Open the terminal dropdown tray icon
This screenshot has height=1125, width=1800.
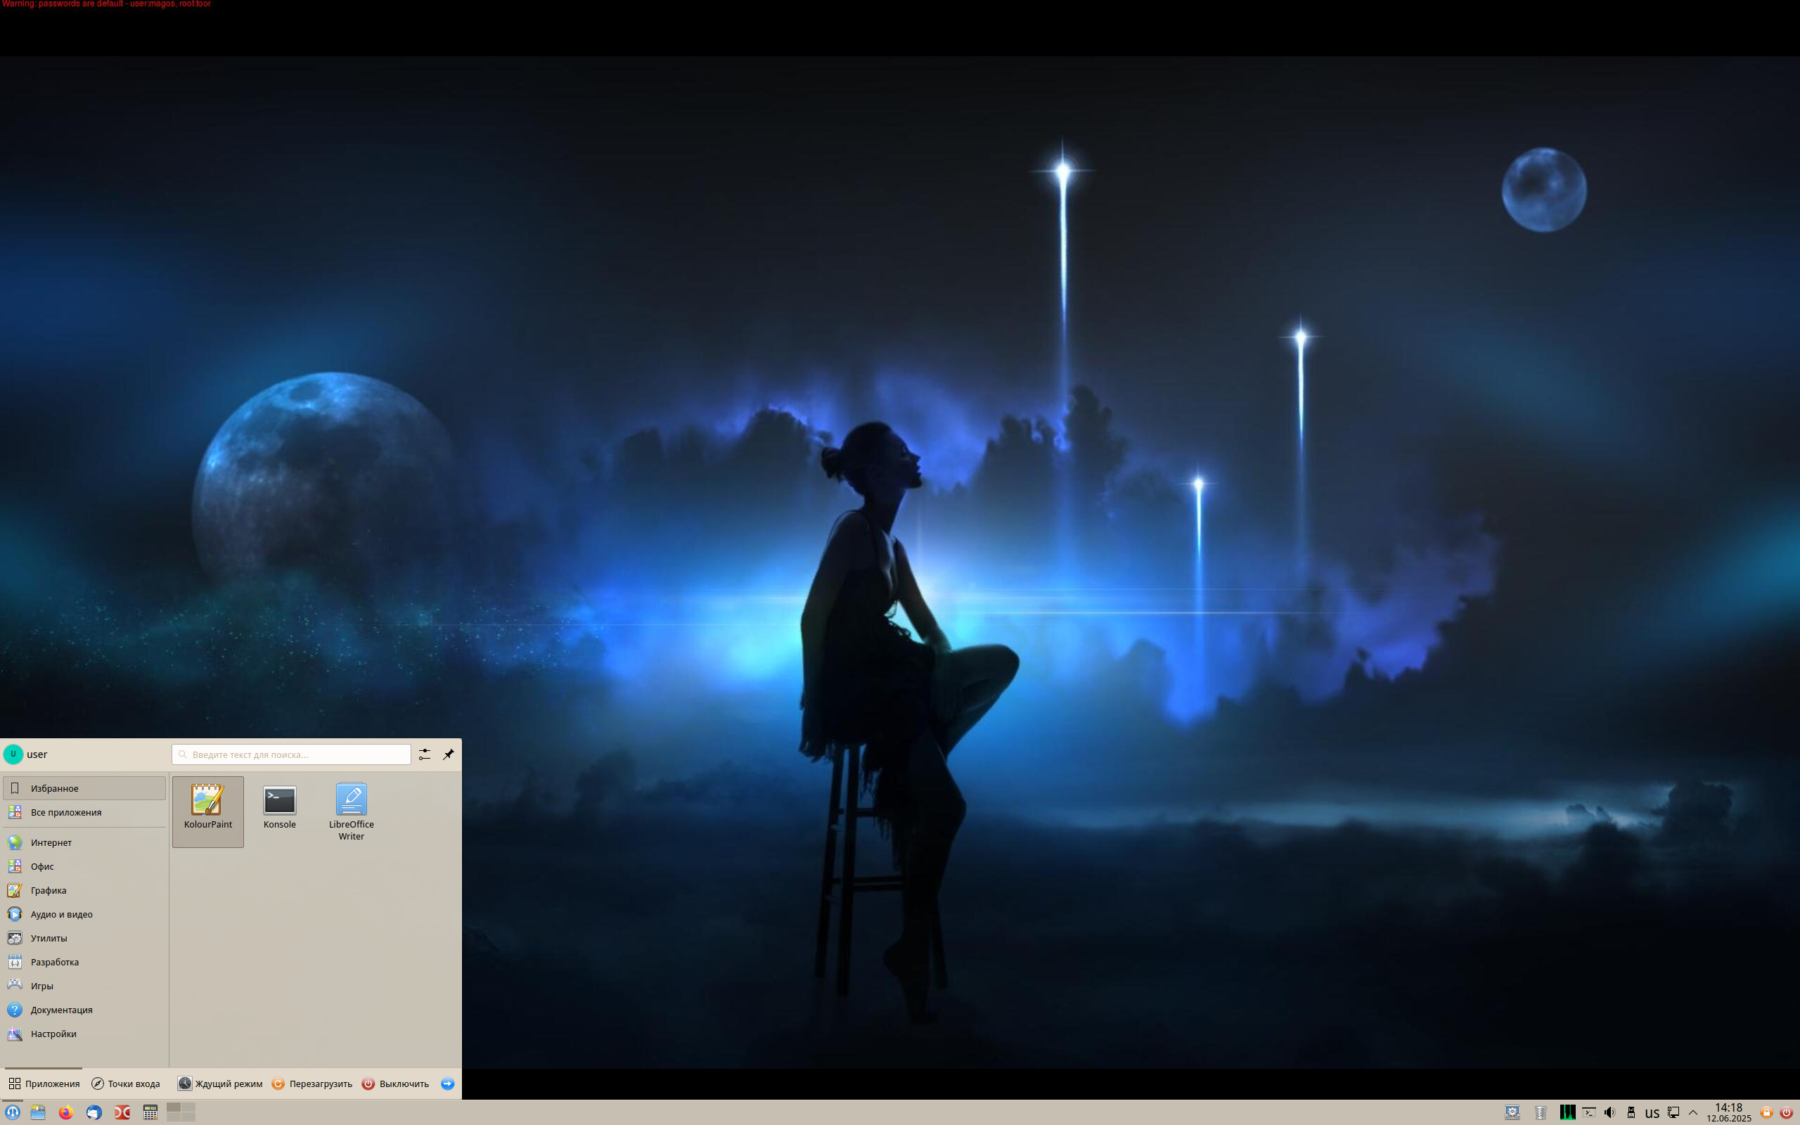1589,1112
